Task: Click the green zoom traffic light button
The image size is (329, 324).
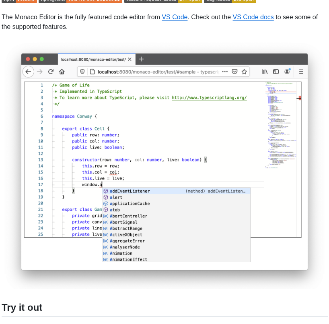Action: click(42, 59)
